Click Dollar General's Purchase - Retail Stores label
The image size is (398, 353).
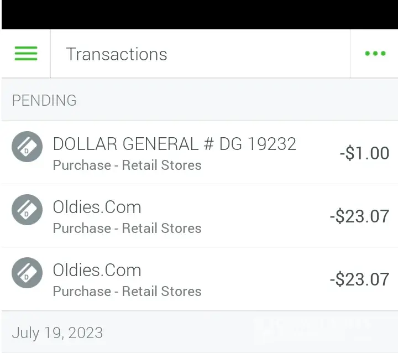click(127, 165)
